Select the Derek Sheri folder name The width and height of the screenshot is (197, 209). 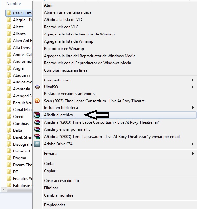(x=23, y=137)
